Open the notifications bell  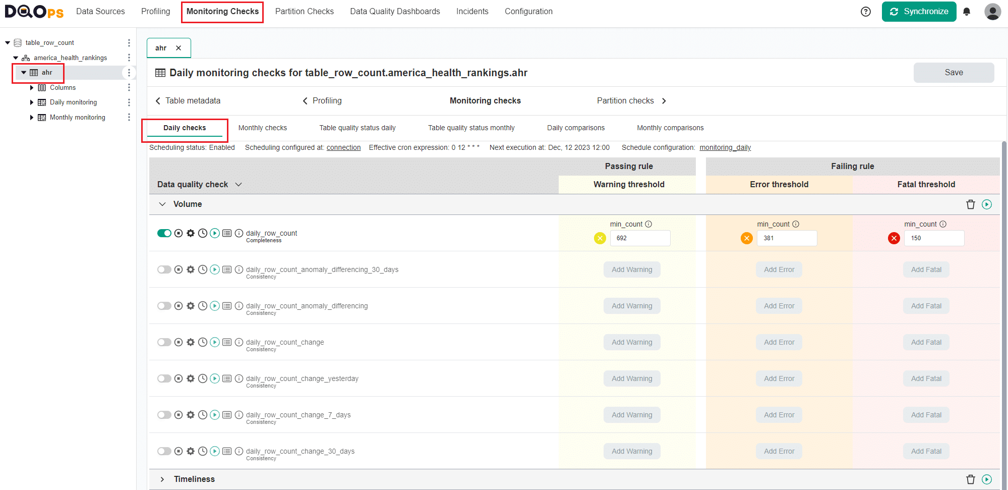[966, 12]
